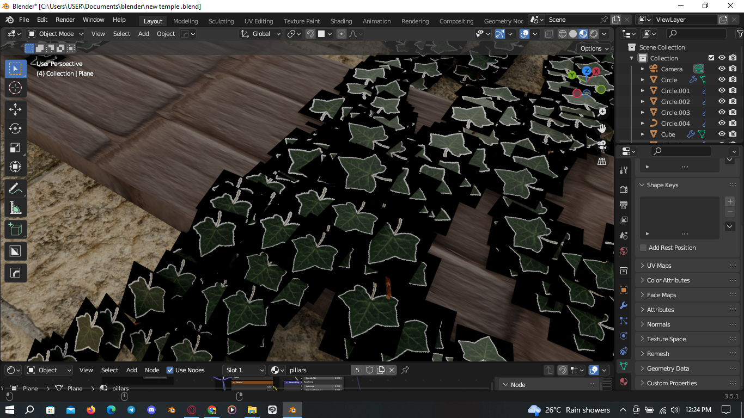The width and height of the screenshot is (744, 418).
Task: Toggle the Use Nodes checkbox
Action: 170,370
